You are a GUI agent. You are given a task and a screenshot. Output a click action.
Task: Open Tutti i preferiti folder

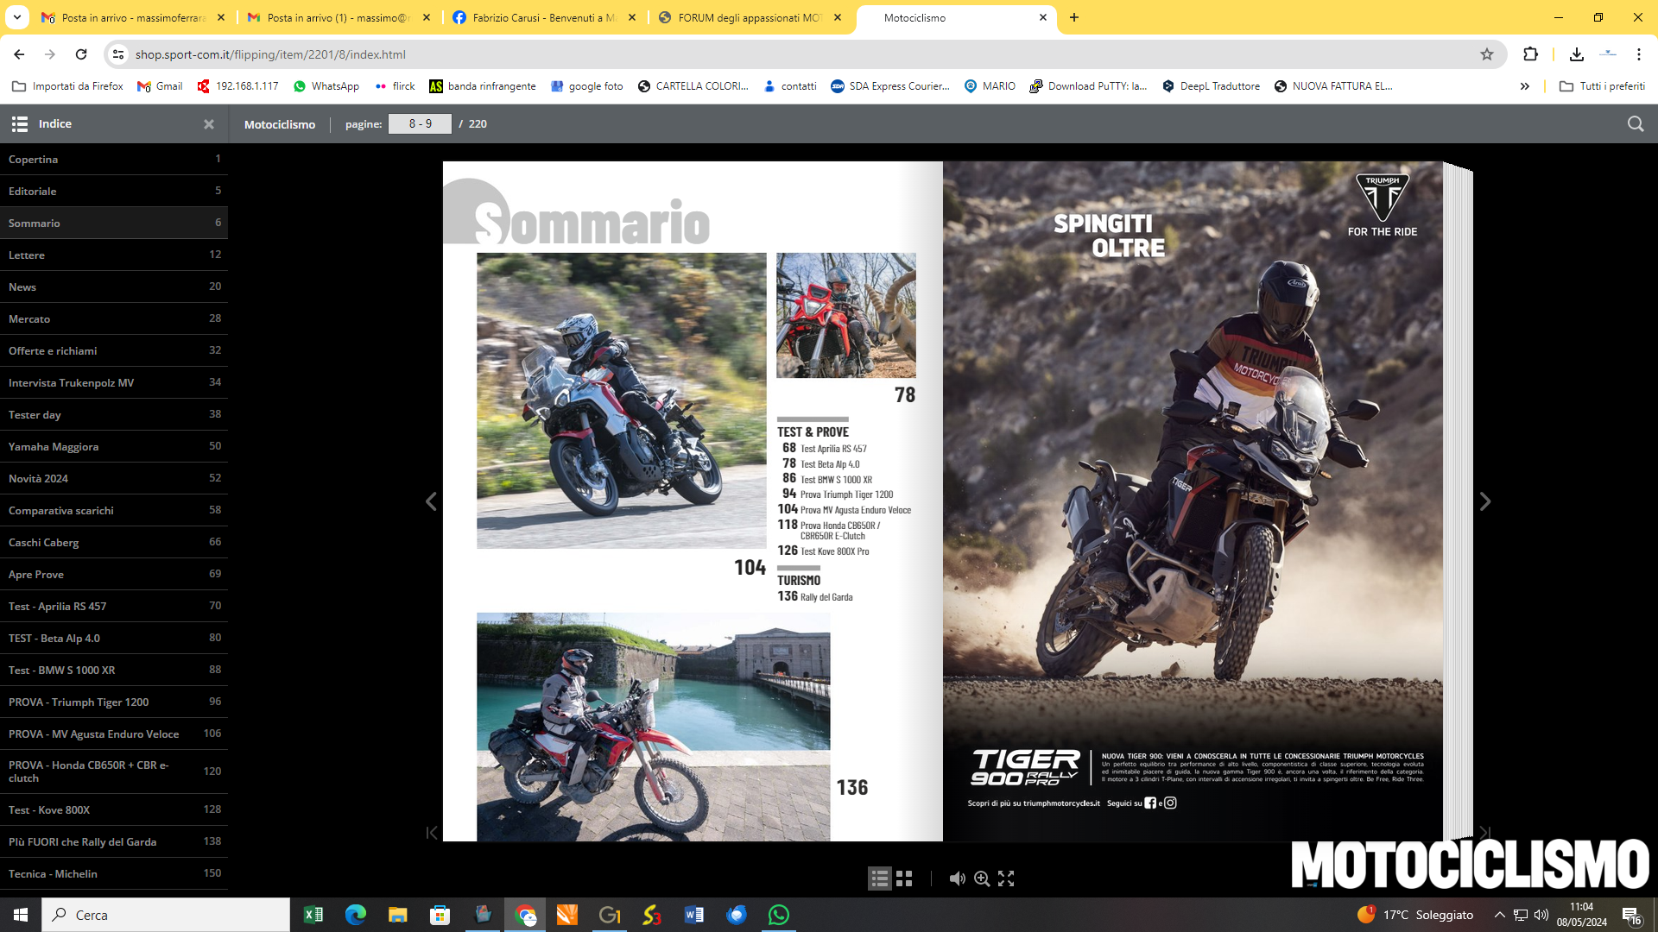click(x=1603, y=86)
